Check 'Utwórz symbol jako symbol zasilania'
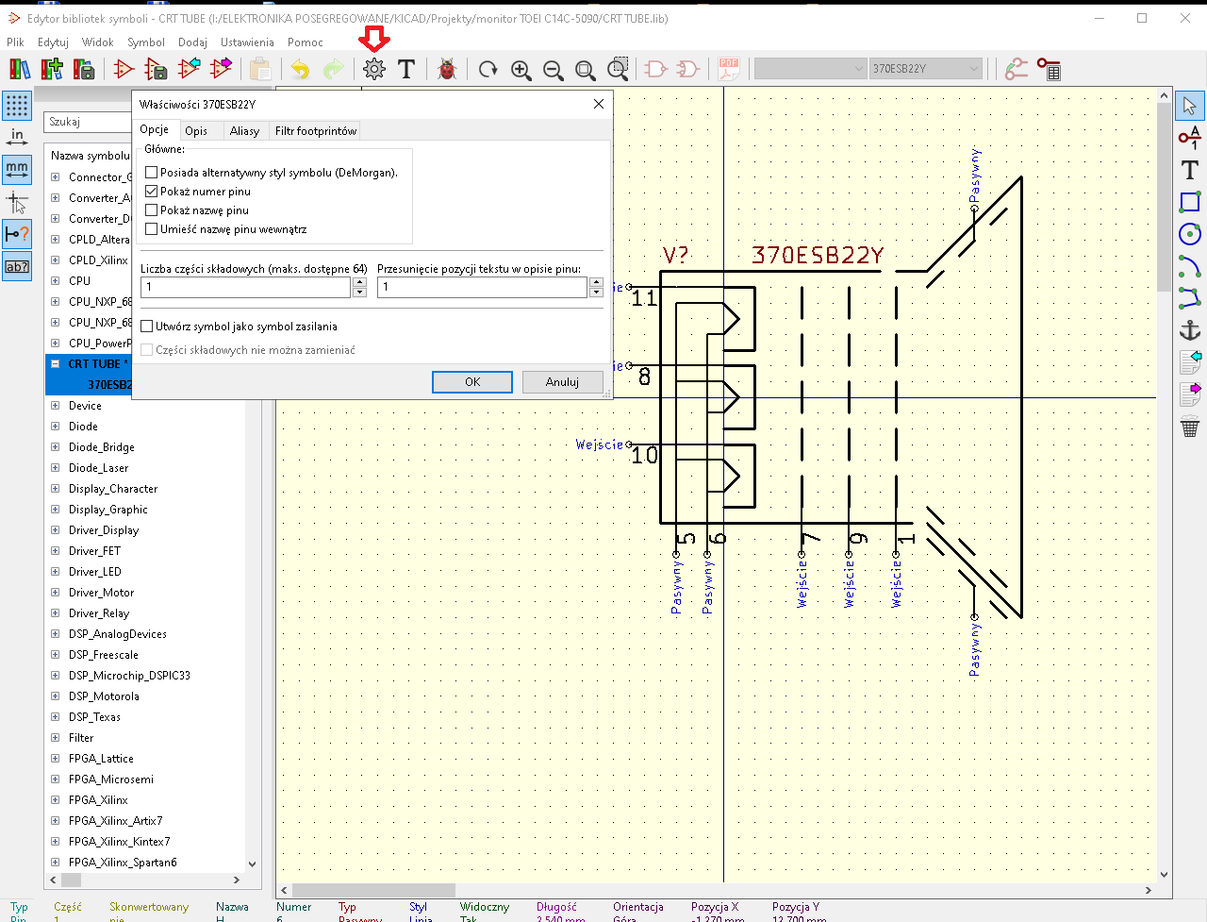Viewport: 1207px width, 922px height. coord(147,327)
